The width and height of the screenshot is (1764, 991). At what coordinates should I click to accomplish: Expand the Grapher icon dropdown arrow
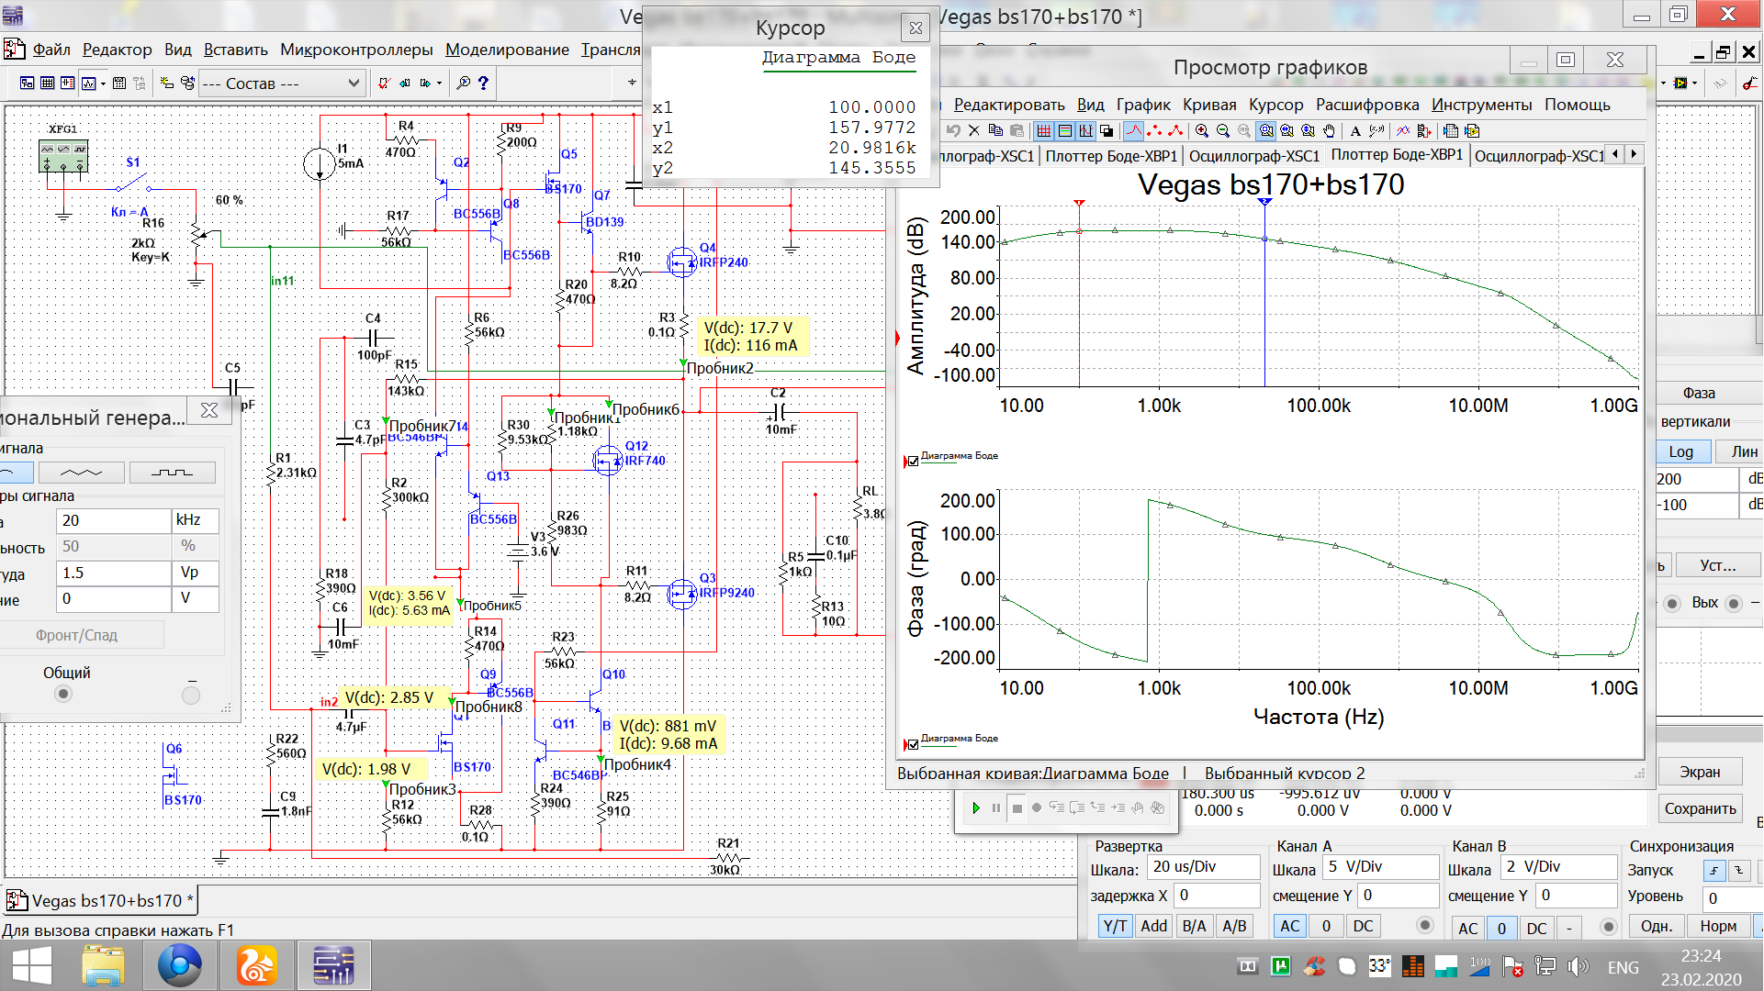tap(103, 84)
